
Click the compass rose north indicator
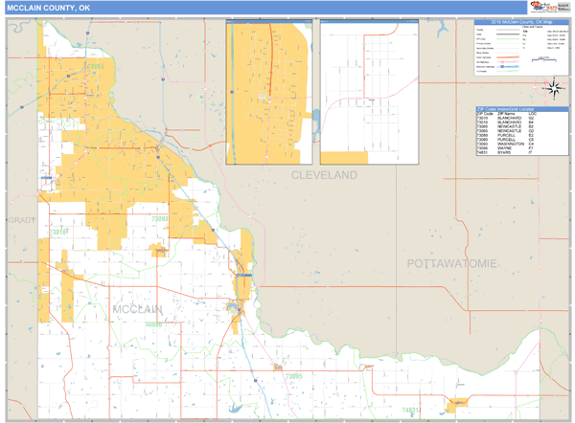pyautogui.click(x=554, y=89)
